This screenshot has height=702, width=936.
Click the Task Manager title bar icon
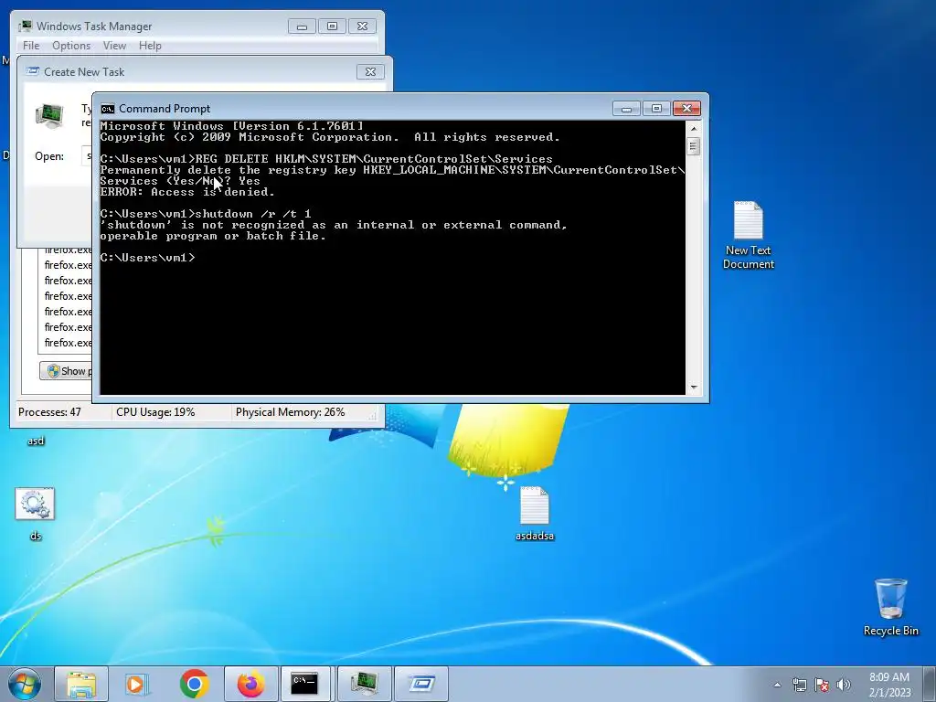tap(25, 27)
